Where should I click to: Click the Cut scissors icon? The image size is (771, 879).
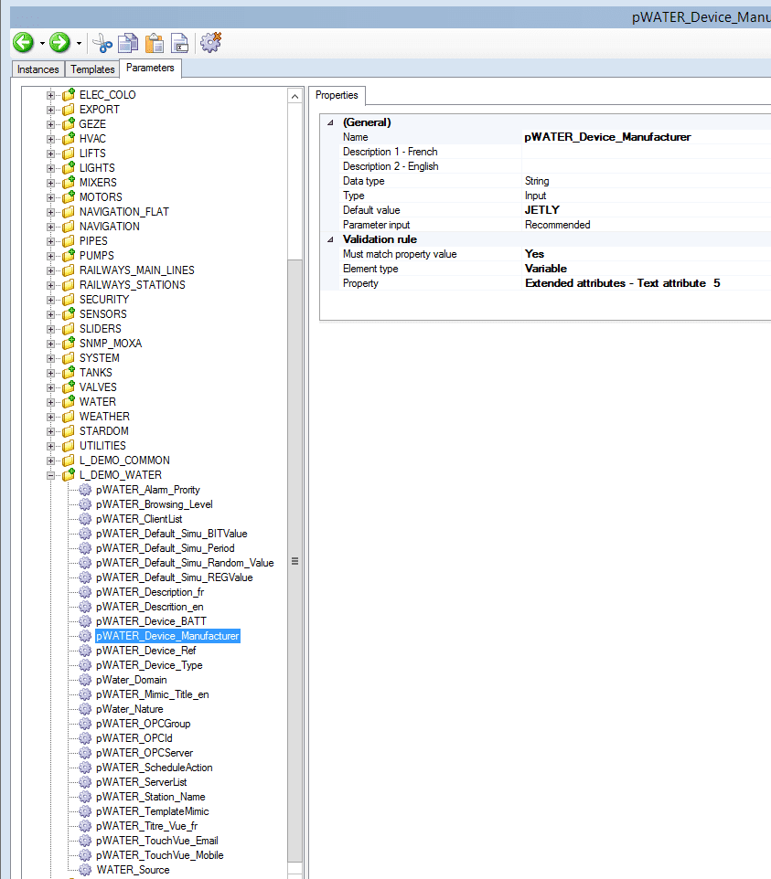click(x=103, y=43)
